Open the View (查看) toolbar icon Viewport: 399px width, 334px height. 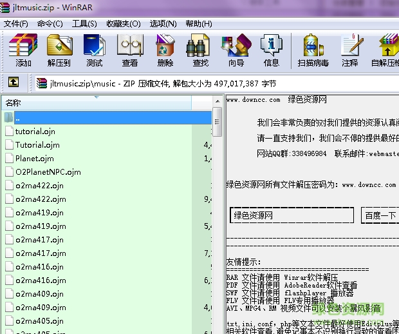(130, 50)
